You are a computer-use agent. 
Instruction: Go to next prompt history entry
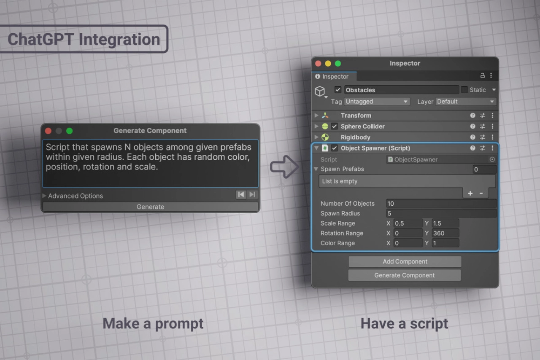(x=252, y=194)
